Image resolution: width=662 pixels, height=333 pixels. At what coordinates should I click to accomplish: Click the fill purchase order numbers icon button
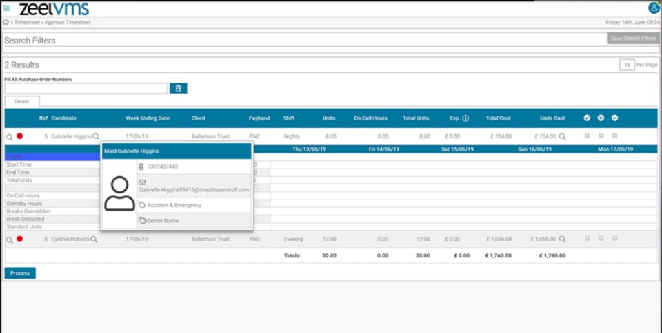(x=178, y=88)
